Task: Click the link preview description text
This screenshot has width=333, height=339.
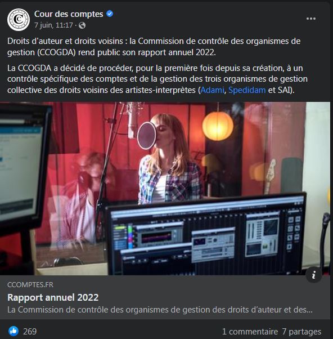Action: (x=160, y=310)
